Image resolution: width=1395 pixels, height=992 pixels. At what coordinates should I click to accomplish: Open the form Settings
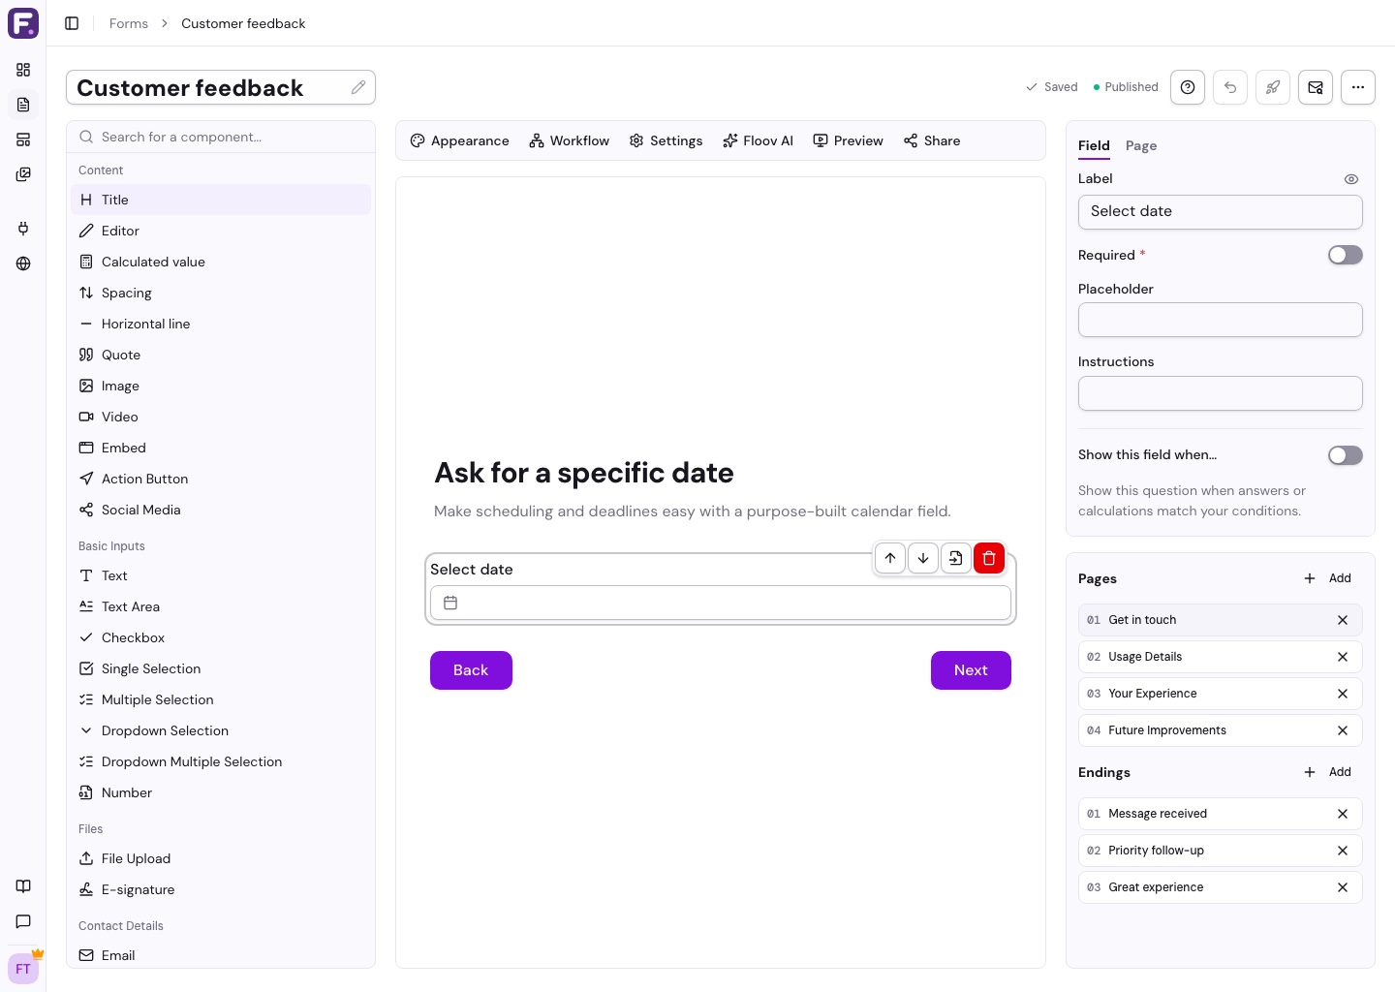coord(666,140)
